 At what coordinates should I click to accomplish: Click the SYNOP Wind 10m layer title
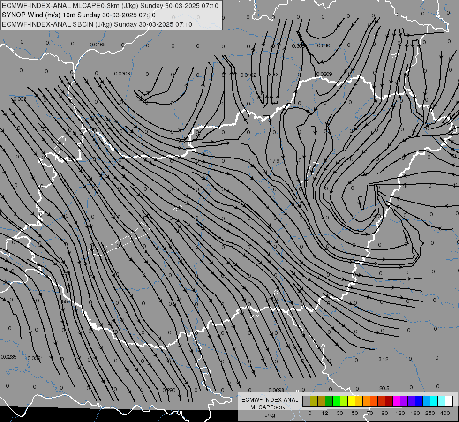(x=79, y=15)
